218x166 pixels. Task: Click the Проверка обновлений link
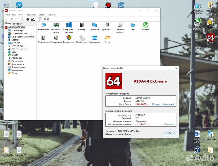[x=163, y=104]
